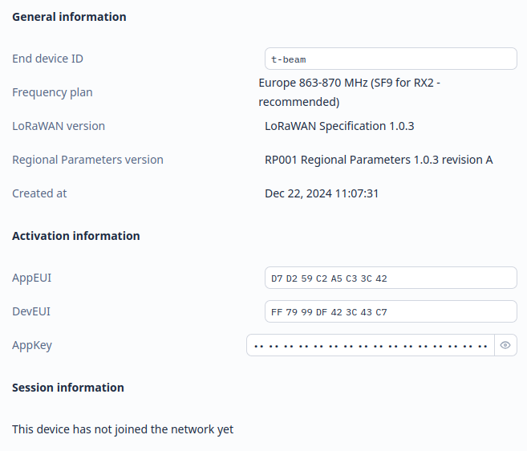Select the AppEUI value field
The image size is (527, 451).
tap(391, 278)
